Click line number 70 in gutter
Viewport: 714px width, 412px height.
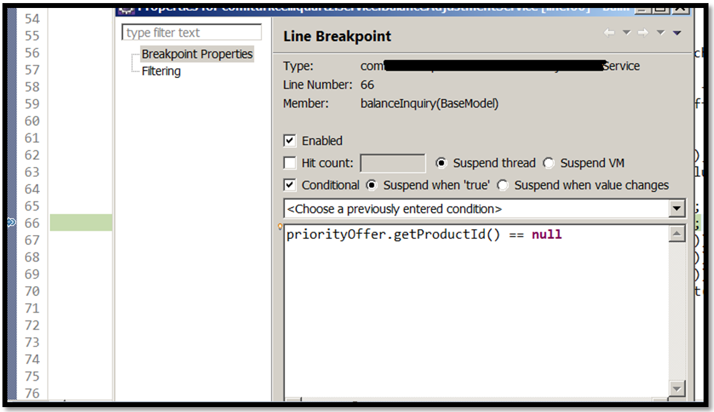point(32,292)
